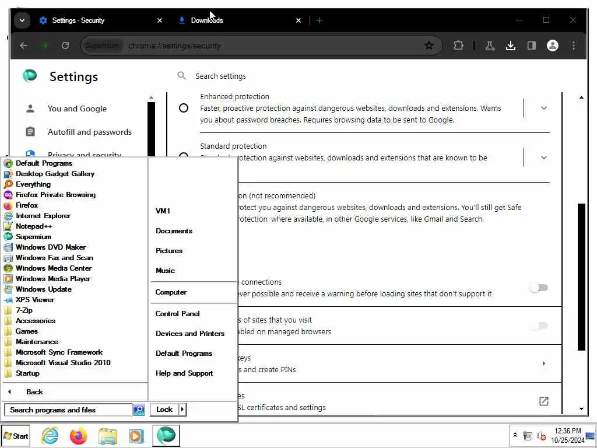Click Search programs and files box

click(x=68, y=410)
